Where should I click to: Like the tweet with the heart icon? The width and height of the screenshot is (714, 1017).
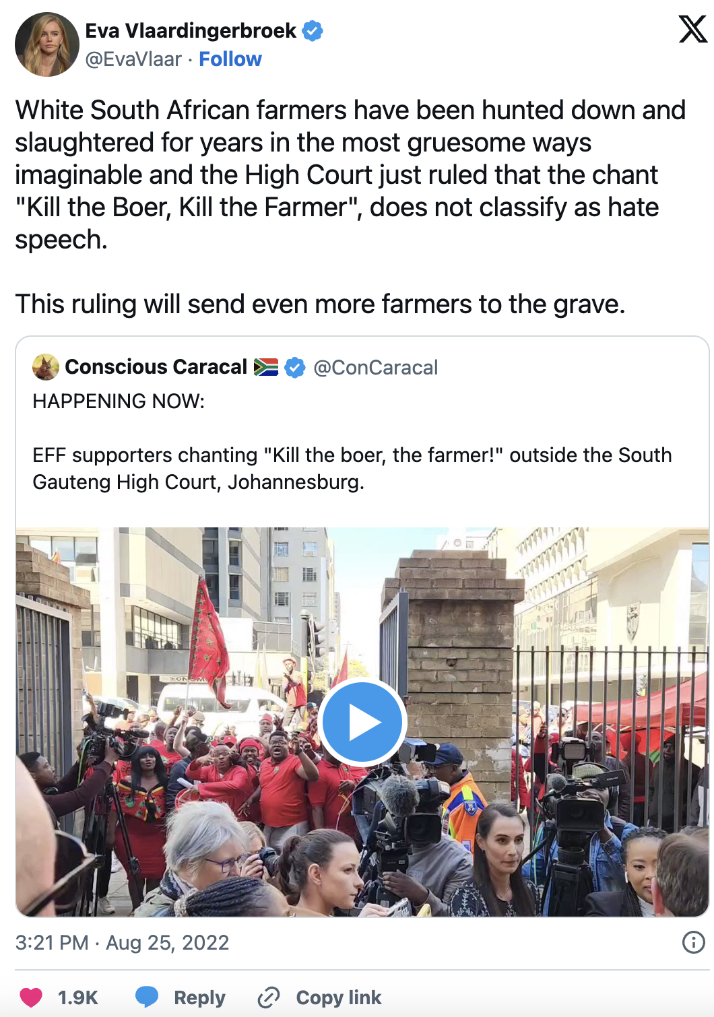tap(31, 997)
